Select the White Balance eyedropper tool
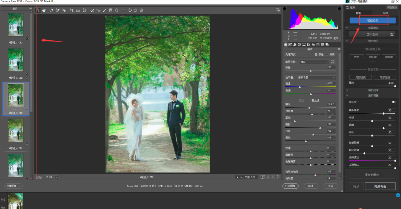Viewport: 401px width, 209px height. coord(51,10)
